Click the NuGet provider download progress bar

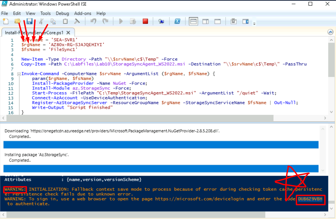(161, 145)
